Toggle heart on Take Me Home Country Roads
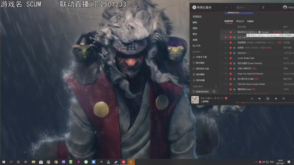This screenshot has height=165, width=294. [231, 84]
